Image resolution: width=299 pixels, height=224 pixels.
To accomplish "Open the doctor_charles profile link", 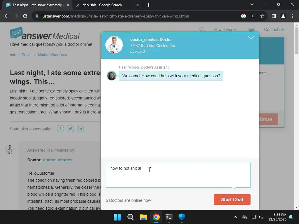I will point(58,160).
